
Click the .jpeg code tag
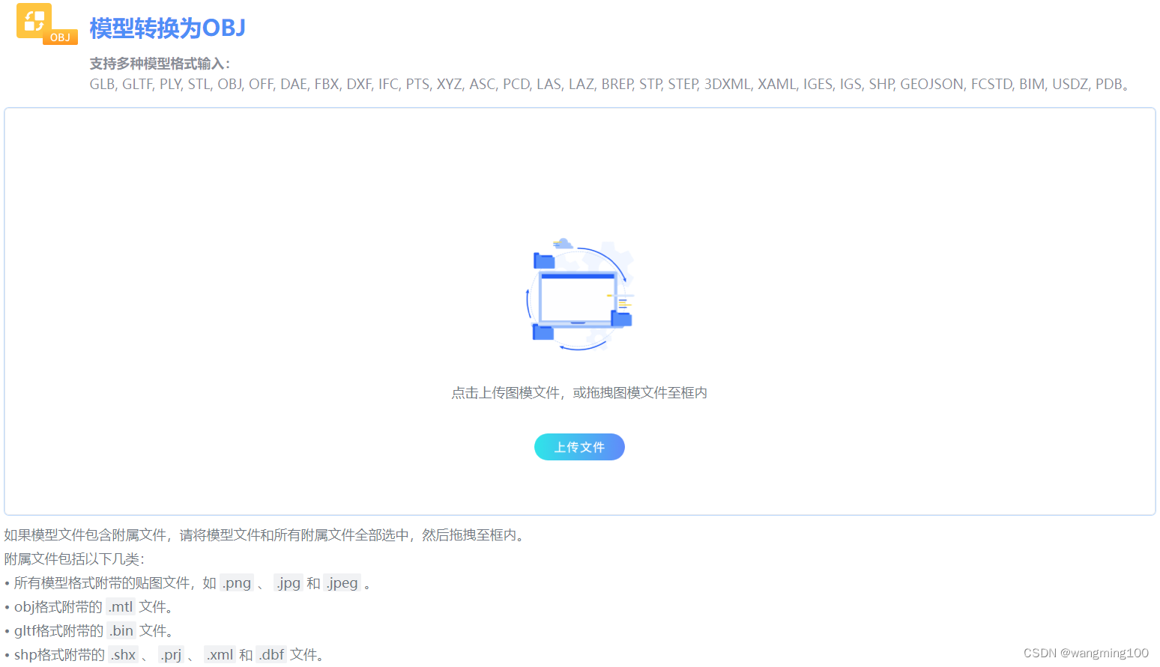click(342, 583)
